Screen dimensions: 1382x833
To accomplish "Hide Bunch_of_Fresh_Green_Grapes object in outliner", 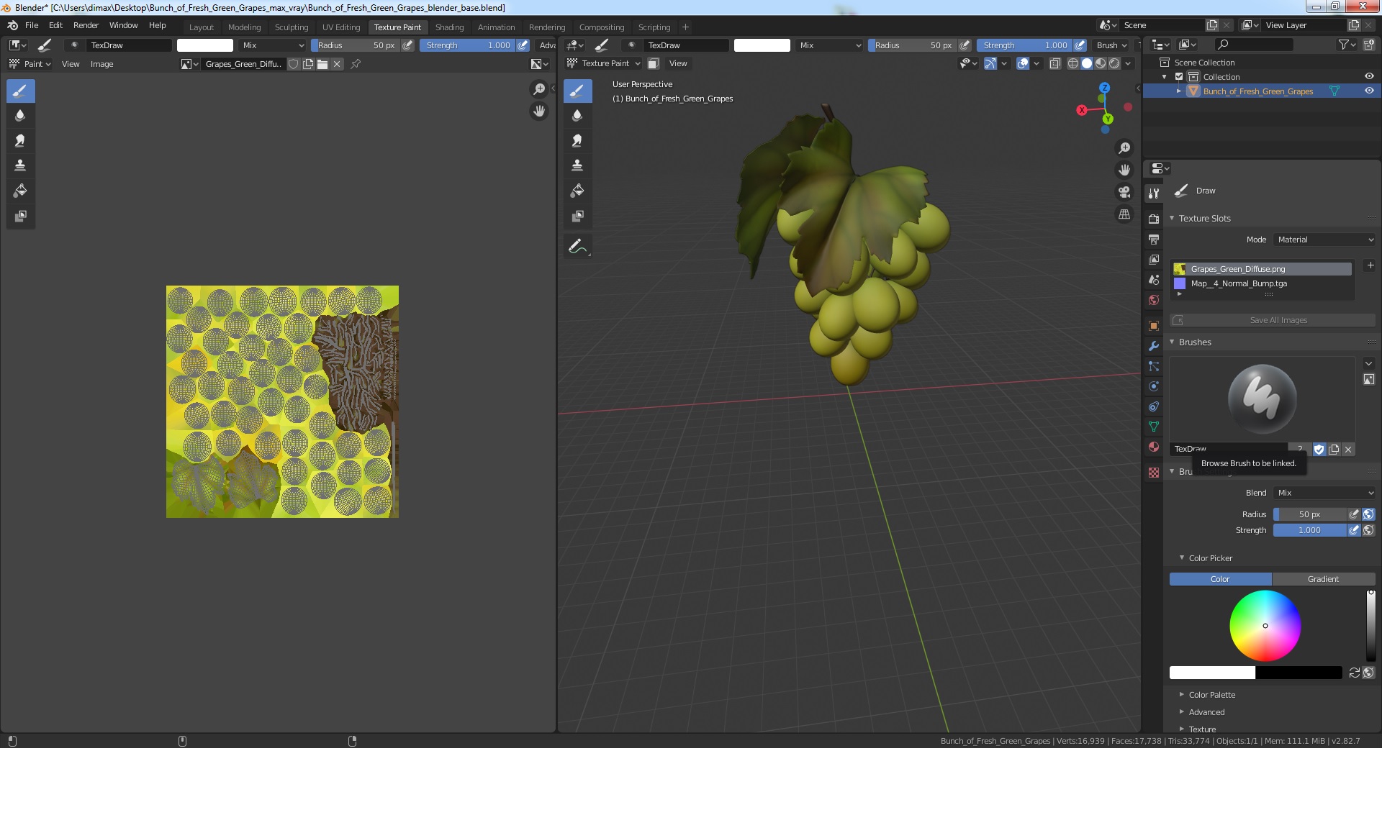I will click(x=1369, y=91).
